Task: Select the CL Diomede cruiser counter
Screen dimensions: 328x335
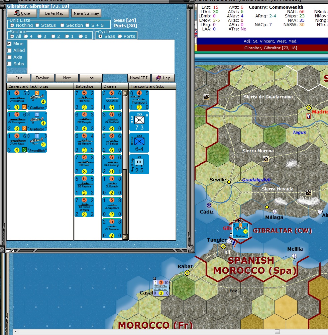Action: (112, 228)
